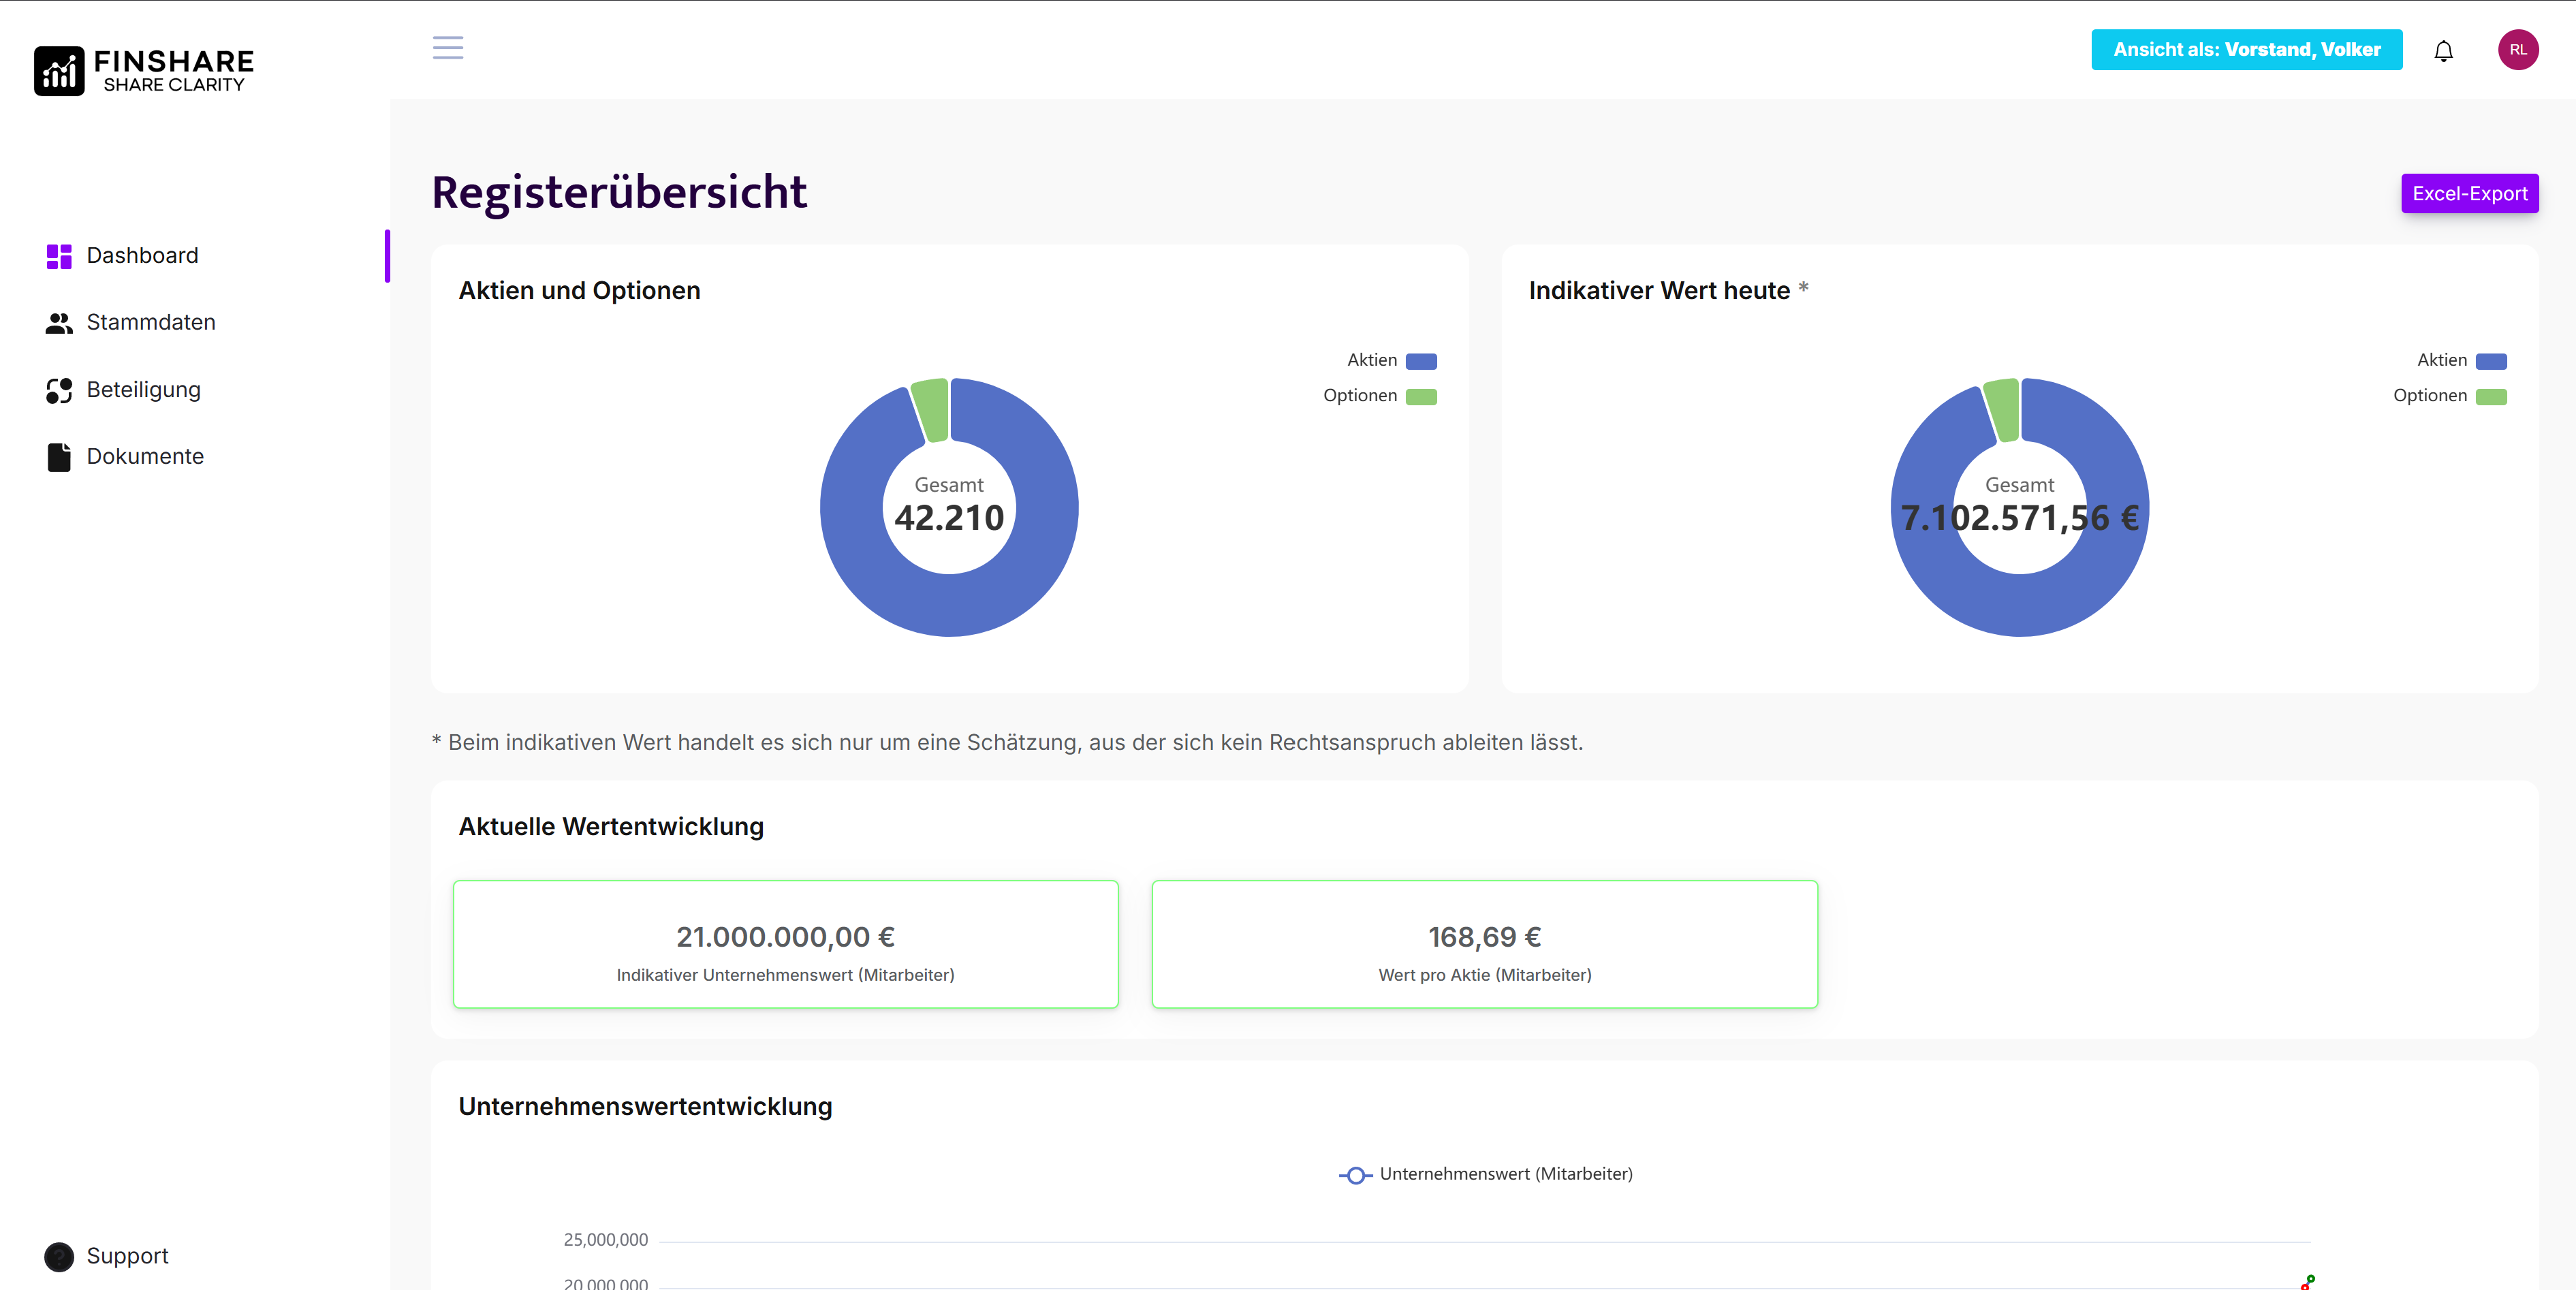Click the Dashboard grid icon
Viewport: 2576px width, 1290px height.
[x=59, y=256]
